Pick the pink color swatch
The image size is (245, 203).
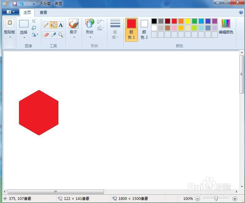click(174, 28)
